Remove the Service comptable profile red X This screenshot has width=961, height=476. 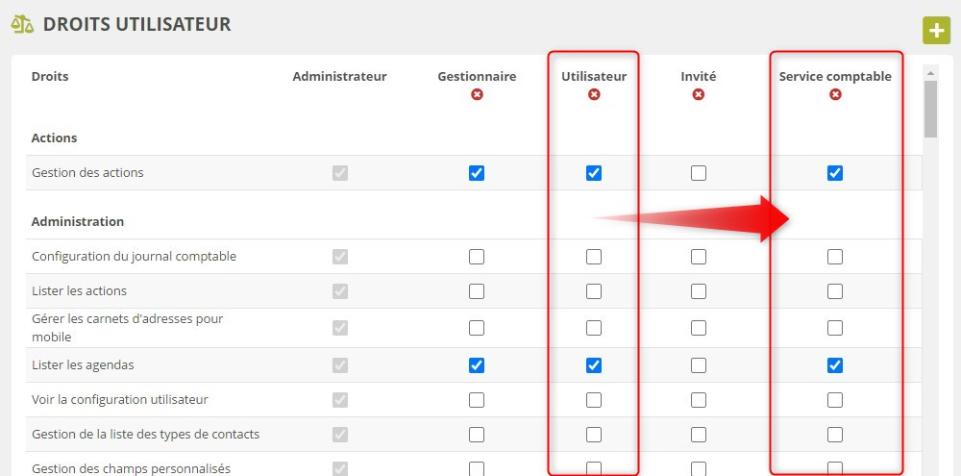(835, 94)
